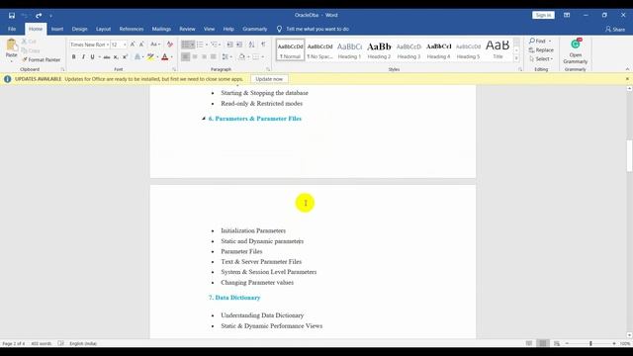Apply the Heading 1 style
This screenshot has height=356, width=633.
point(349,50)
